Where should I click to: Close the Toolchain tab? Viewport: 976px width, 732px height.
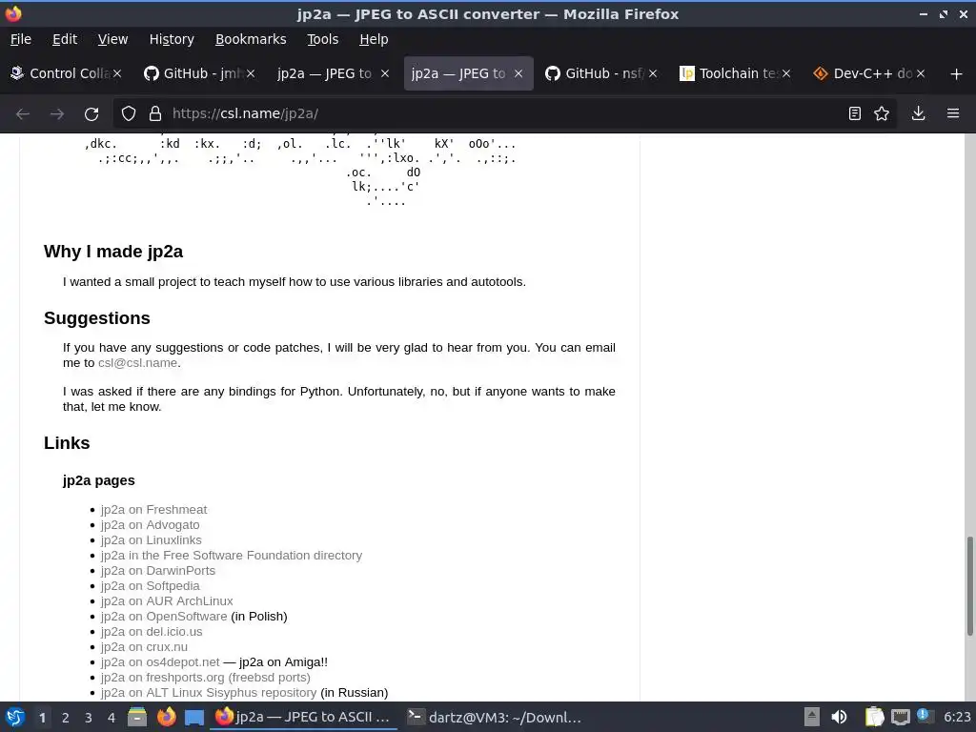(x=786, y=73)
